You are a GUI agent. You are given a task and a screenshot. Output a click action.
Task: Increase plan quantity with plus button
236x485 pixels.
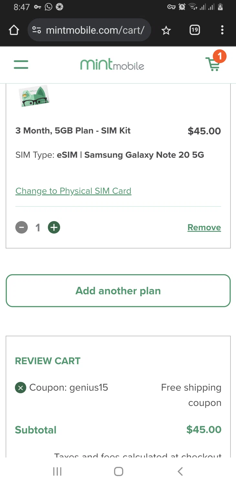tap(54, 228)
